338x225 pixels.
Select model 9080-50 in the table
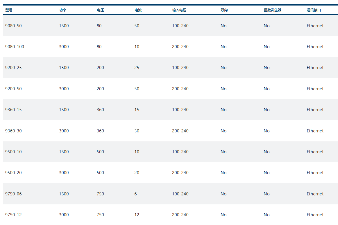coord(13,26)
